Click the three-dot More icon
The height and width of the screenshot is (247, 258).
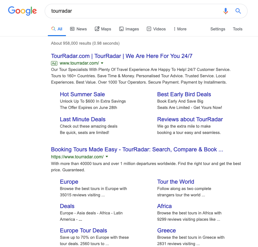click(174, 29)
